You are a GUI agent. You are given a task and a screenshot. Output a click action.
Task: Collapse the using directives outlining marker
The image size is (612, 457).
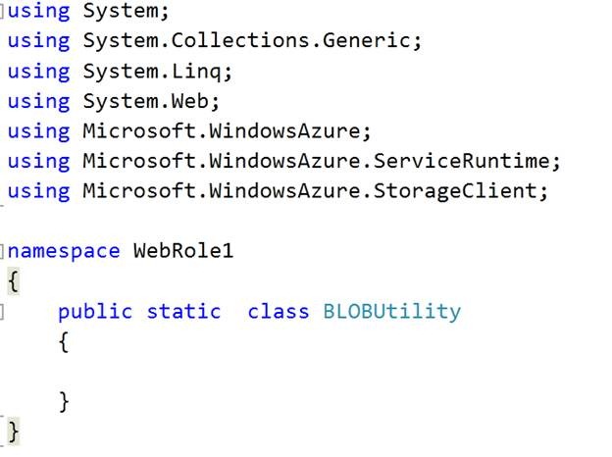pyautogui.click(x=3, y=12)
